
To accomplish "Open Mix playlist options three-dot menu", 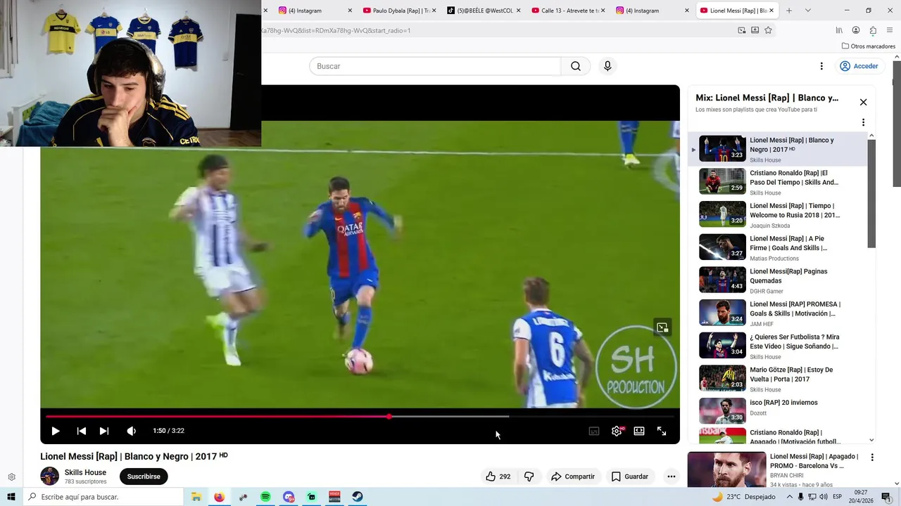I will click(863, 122).
